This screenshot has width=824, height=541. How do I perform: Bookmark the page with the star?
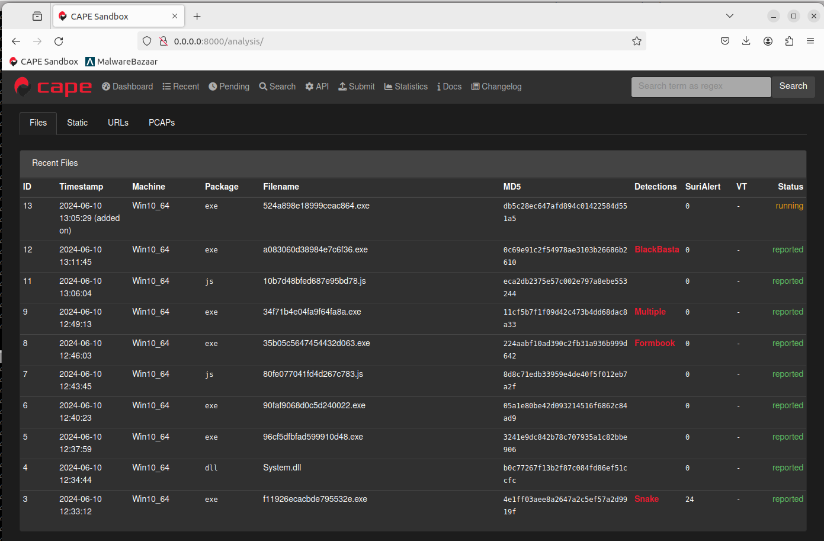point(637,41)
